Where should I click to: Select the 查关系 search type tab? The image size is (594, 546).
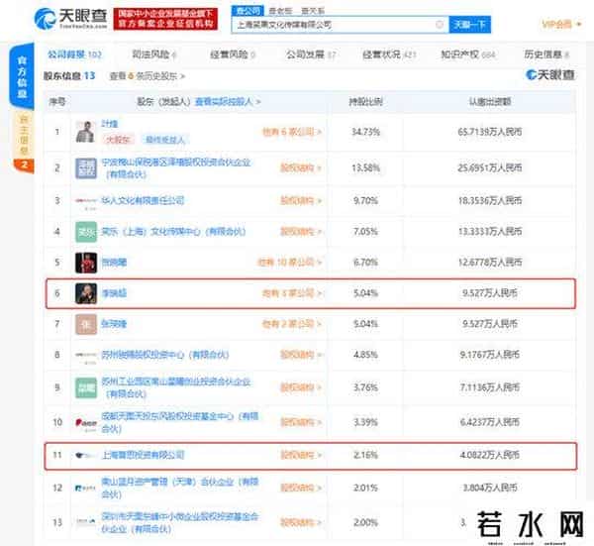click(x=313, y=11)
